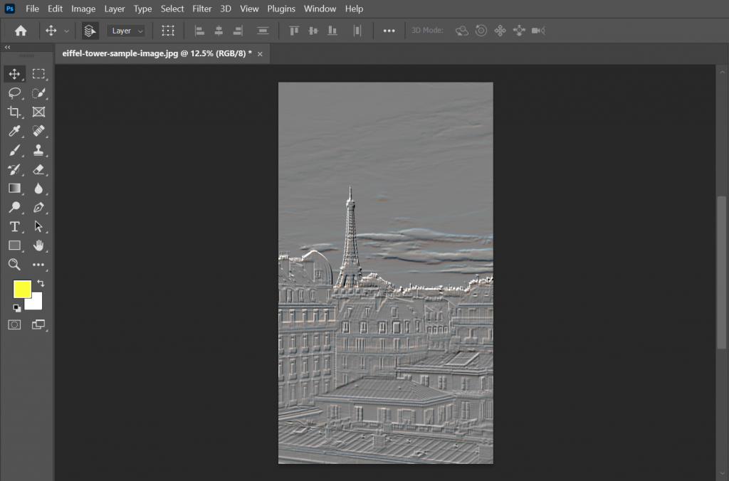The width and height of the screenshot is (729, 481).
Task: Select the Gradient tool
Action: 14,188
